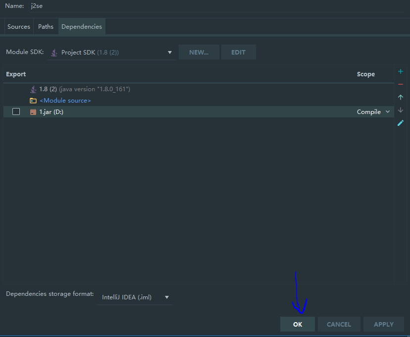Click the Java icon in Module SDK field
Viewport: 410px width, 337px height.
(54, 53)
